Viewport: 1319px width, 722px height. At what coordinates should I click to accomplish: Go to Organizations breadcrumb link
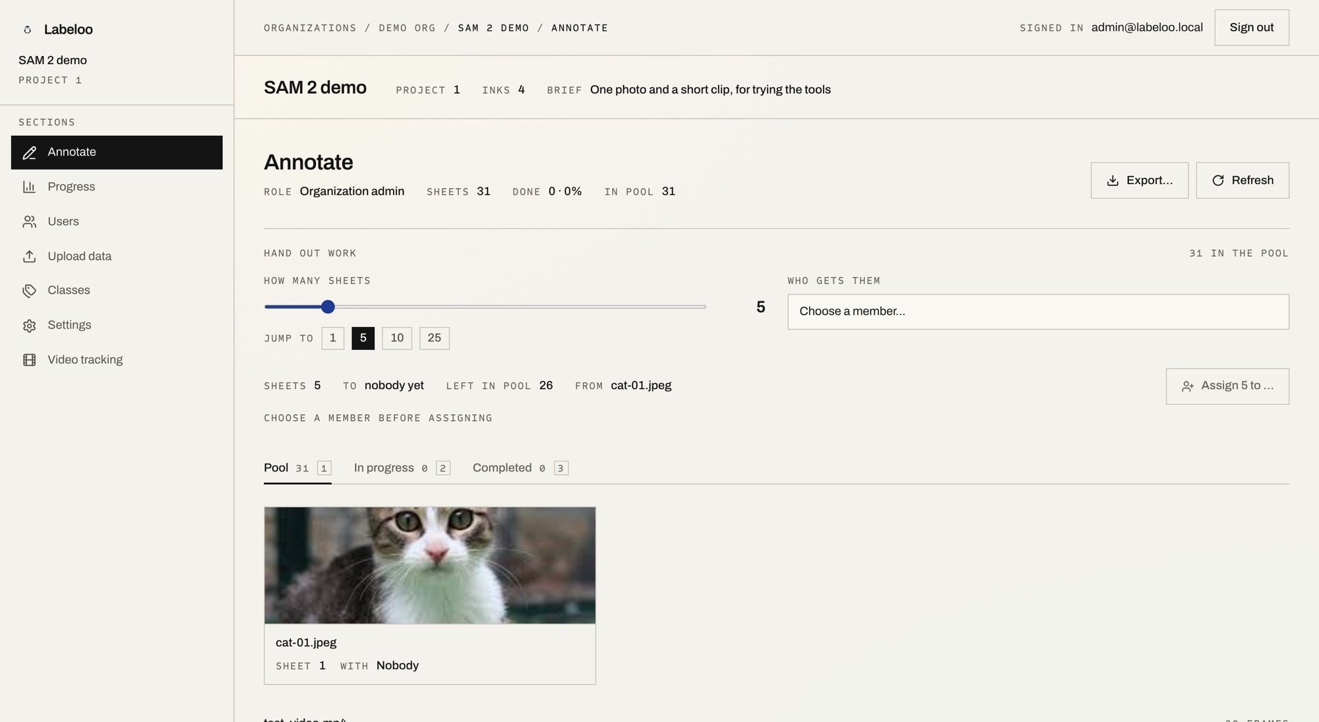pyautogui.click(x=310, y=28)
